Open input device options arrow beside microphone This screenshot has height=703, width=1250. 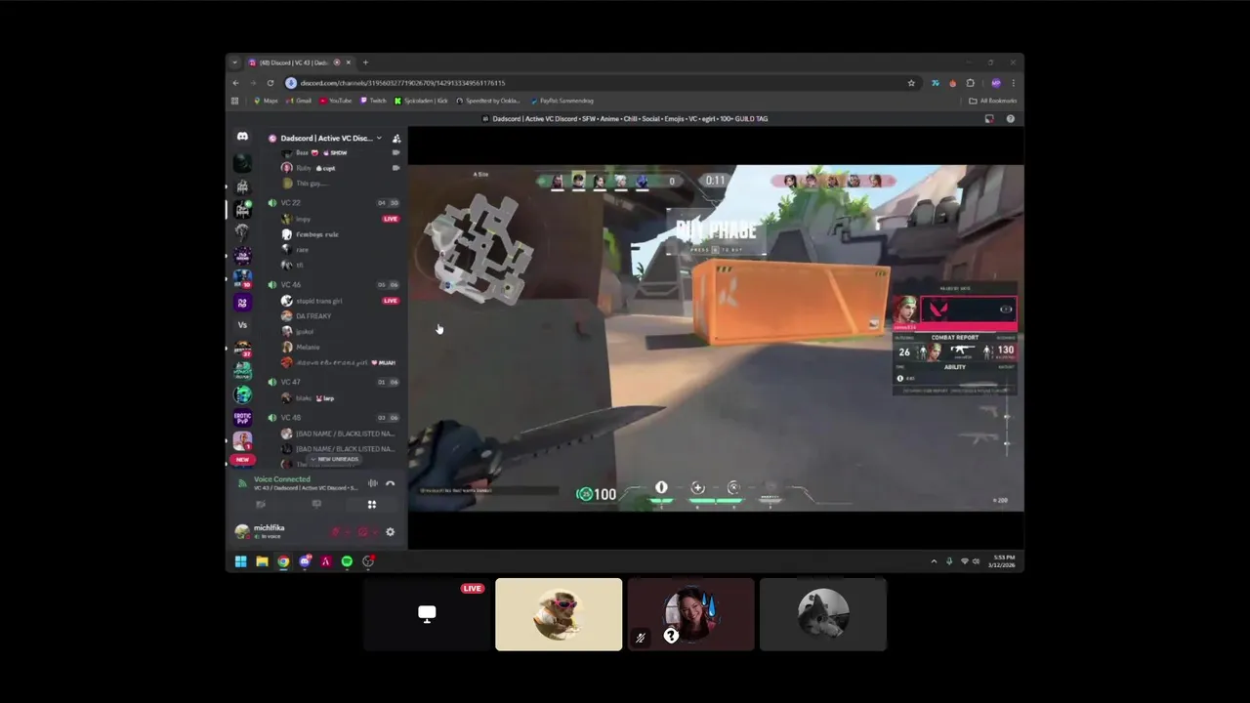click(346, 532)
